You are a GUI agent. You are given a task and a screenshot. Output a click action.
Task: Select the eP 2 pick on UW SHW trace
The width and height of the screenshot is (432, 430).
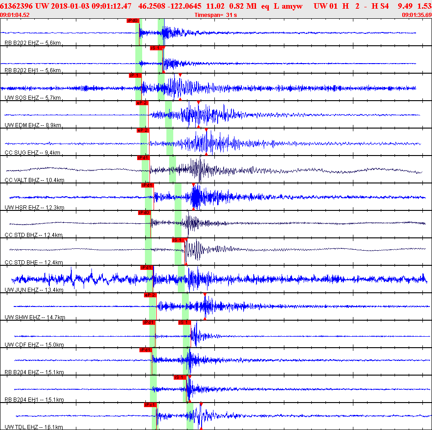[150, 295]
